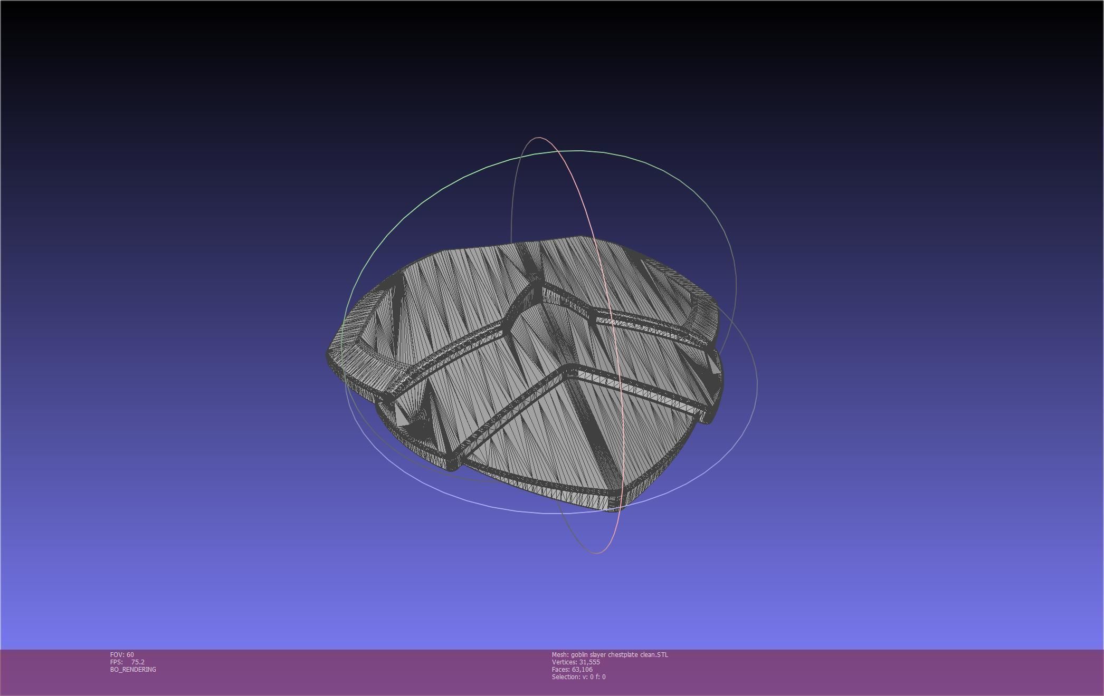Click the 'Vertices: 31,555' info line
The image size is (1104, 696).
point(576,662)
